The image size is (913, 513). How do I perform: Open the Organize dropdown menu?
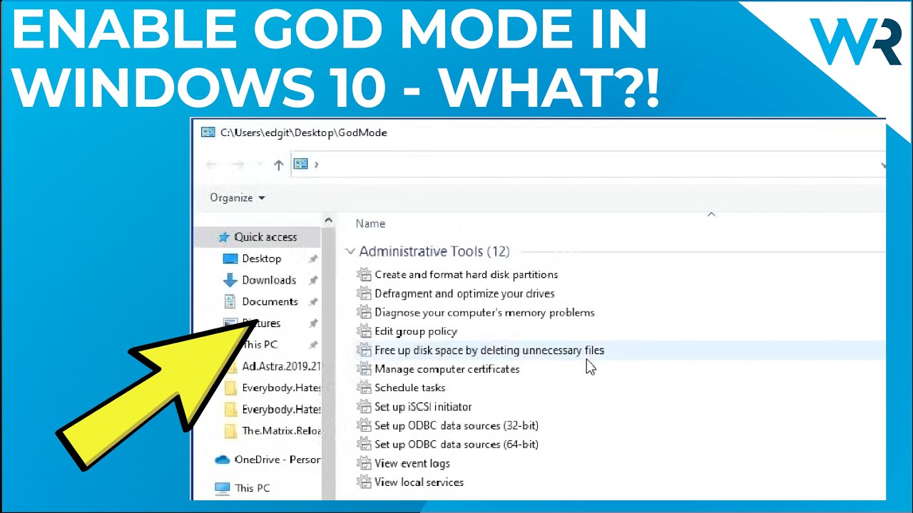click(x=238, y=197)
